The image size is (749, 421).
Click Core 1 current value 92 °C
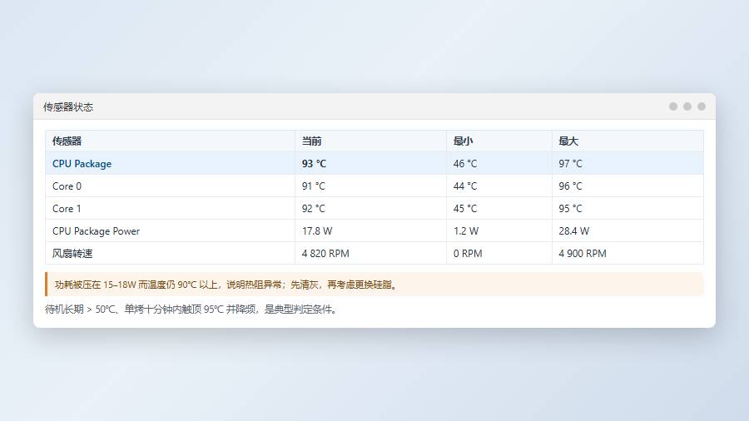pos(314,209)
